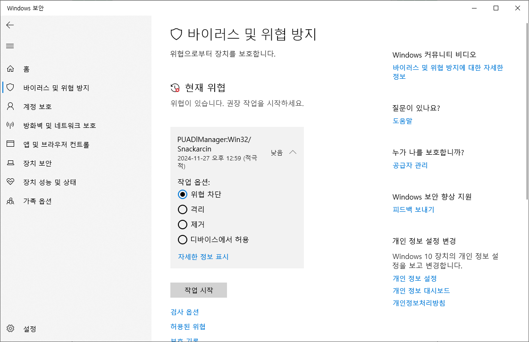The image size is (529, 342).
Task: Click the shield icon in sidebar
Action: [10, 88]
